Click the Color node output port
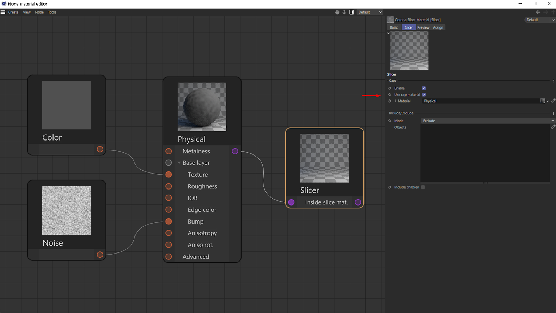Screen dimensions: 556x313 click(100, 150)
